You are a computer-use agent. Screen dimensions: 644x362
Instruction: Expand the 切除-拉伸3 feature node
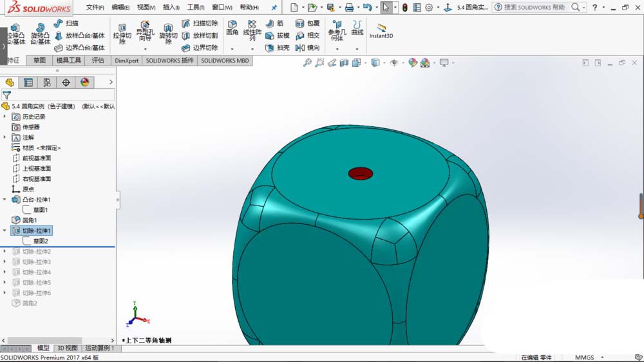point(5,262)
